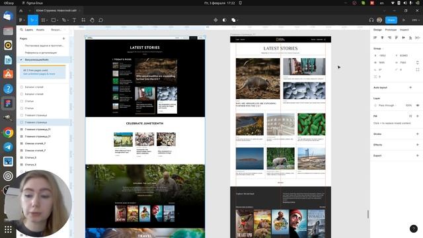This screenshot has width=423, height=238.
Task: Add export setting with plus button
Action: [x=418, y=155]
